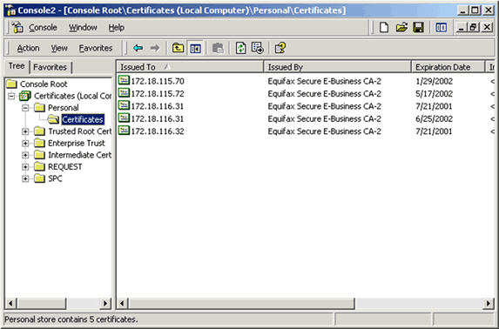The width and height of the screenshot is (499, 329).
Task: Click the list pane horizontal scrollbar right arrow
Action: tap(488, 303)
